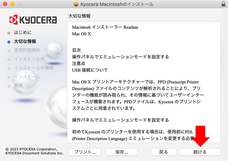Select the インストール step in sidebar
This screenshot has height=161, width=228.
click(27, 77)
